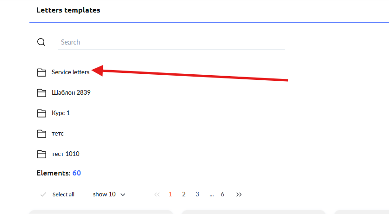Open the Курс 1 folder

coord(60,113)
